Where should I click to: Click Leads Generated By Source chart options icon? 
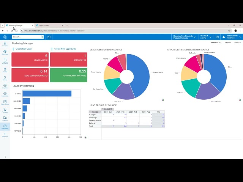(163, 100)
